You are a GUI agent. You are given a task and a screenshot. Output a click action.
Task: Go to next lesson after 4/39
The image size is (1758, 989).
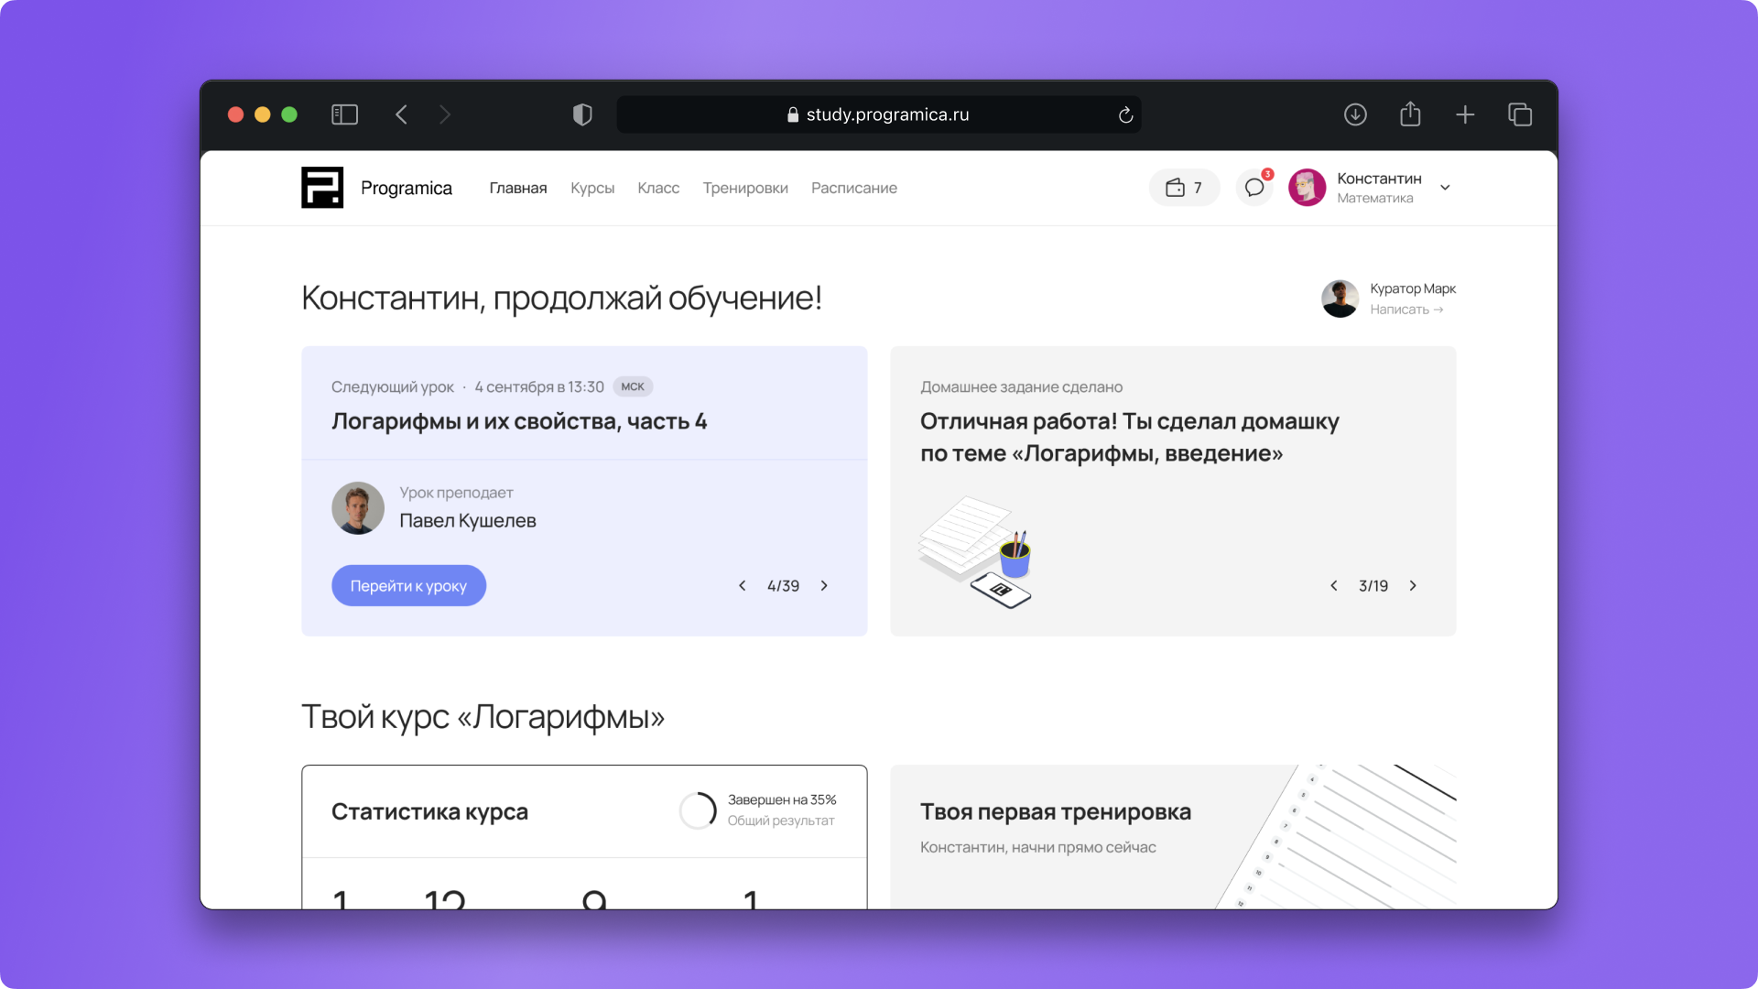pos(824,586)
